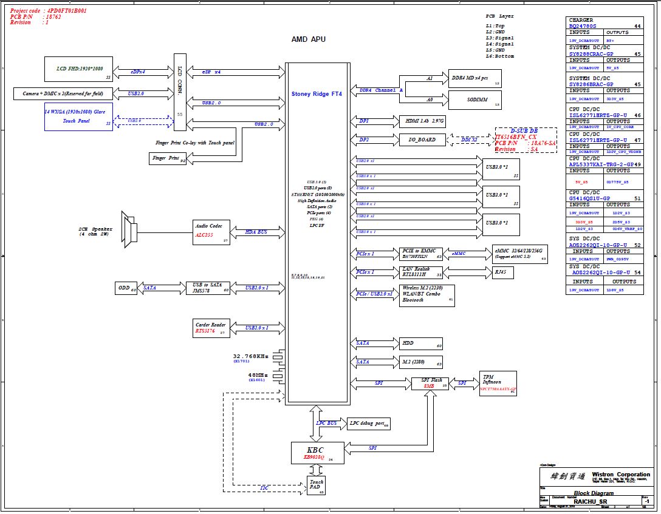
Task: Click the TPM Infineon block
Action: [498, 384]
